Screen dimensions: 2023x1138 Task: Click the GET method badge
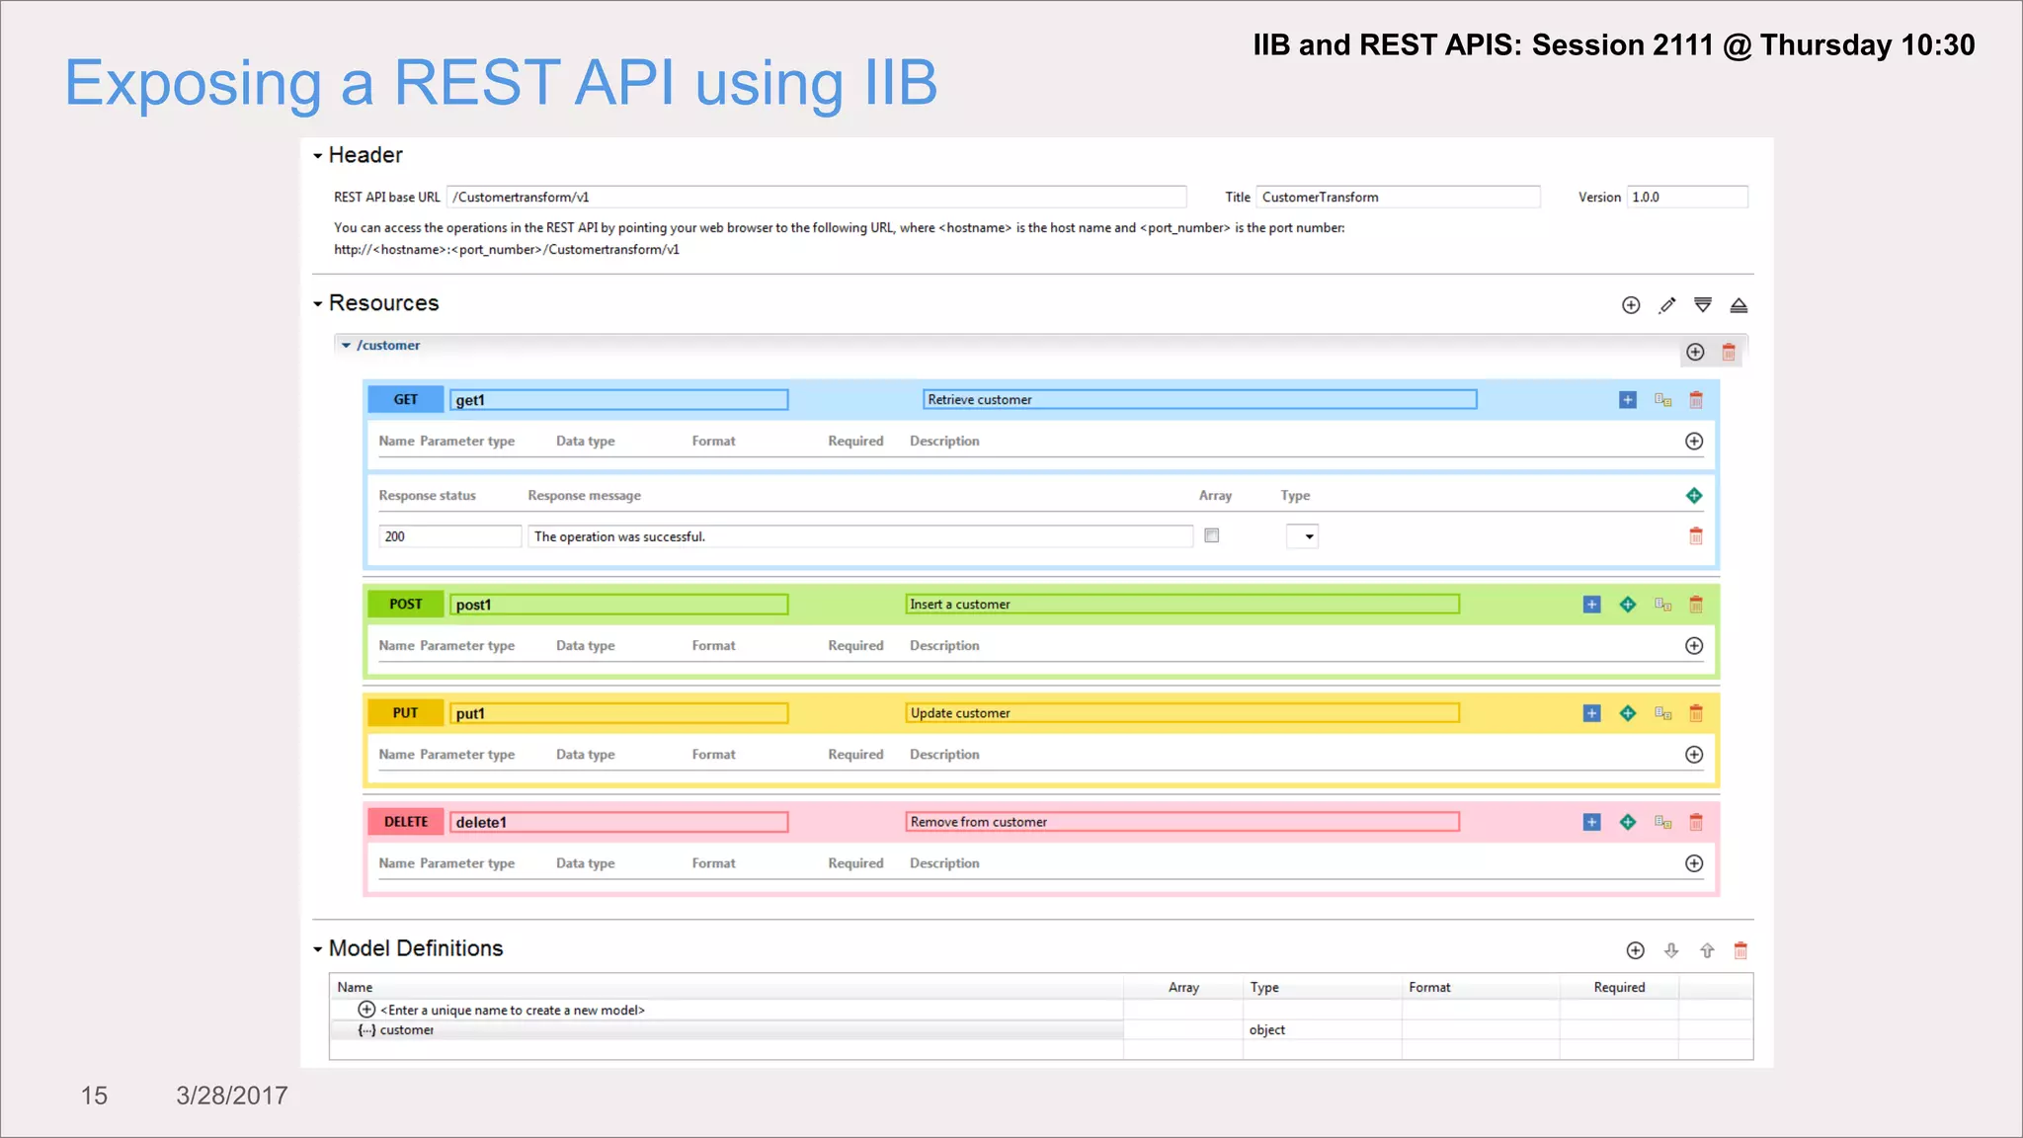point(406,400)
